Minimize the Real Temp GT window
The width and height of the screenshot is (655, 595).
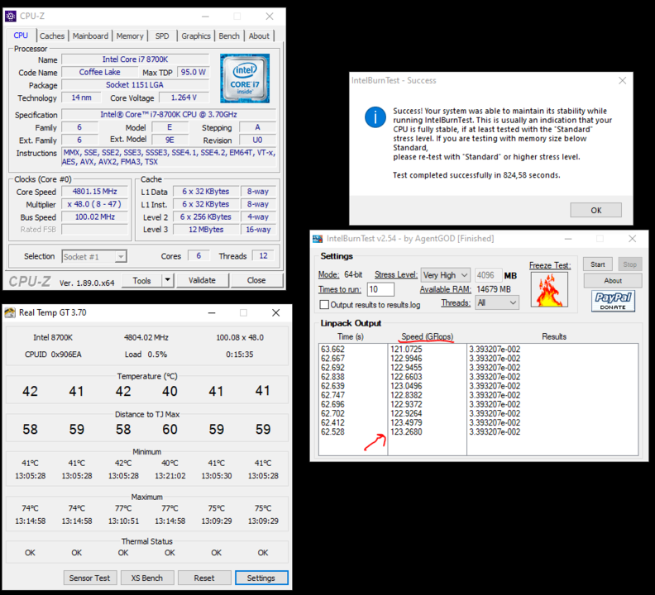(x=212, y=312)
